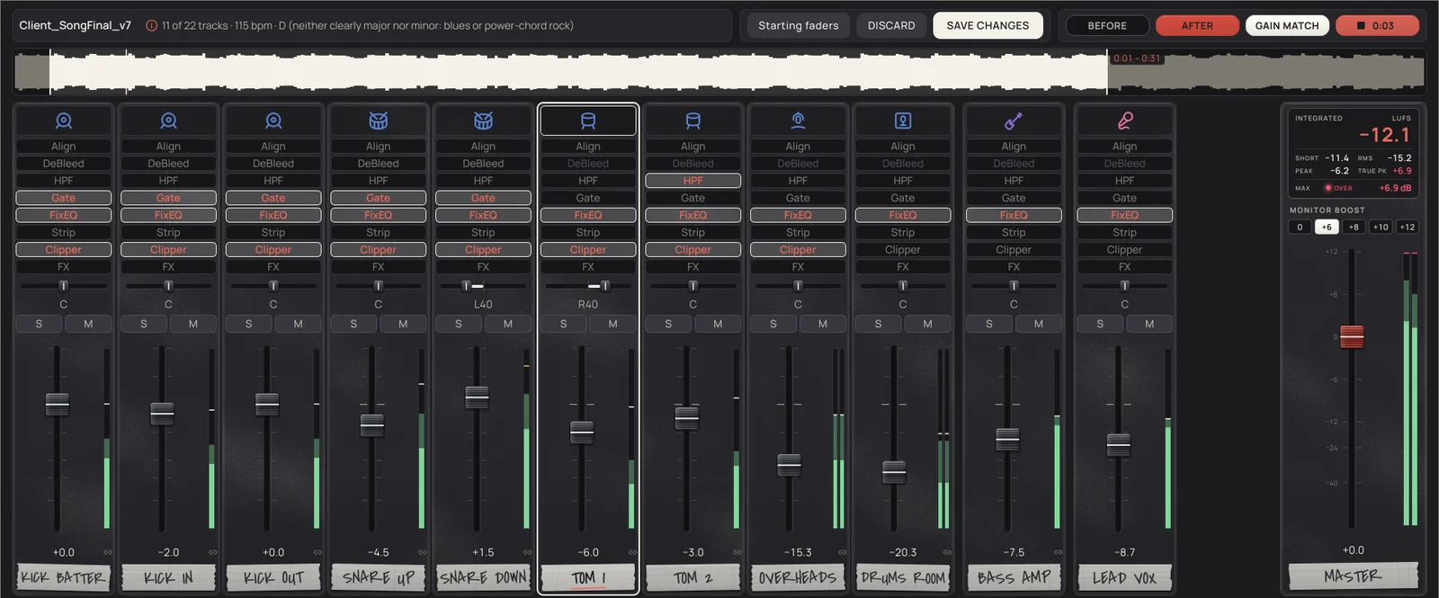Click the link icon on Snare Down channel
Viewport: 1439px width, 598px height.
[x=528, y=552]
